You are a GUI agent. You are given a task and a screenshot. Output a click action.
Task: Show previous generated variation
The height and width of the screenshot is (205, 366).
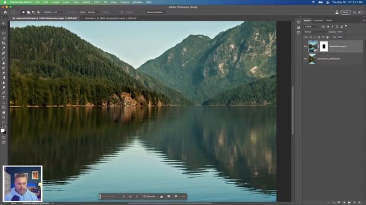(x=124, y=196)
